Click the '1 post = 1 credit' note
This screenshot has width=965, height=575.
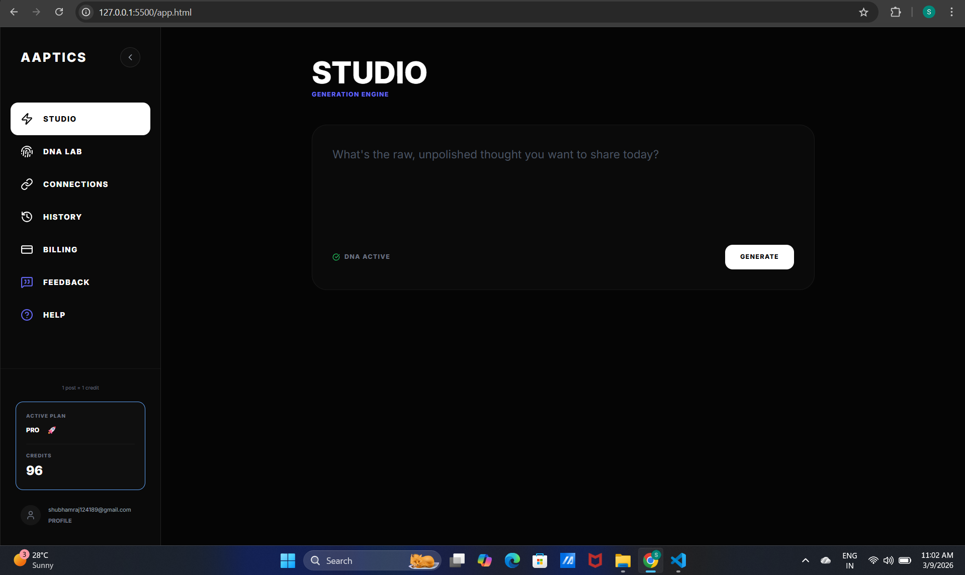point(80,388)
